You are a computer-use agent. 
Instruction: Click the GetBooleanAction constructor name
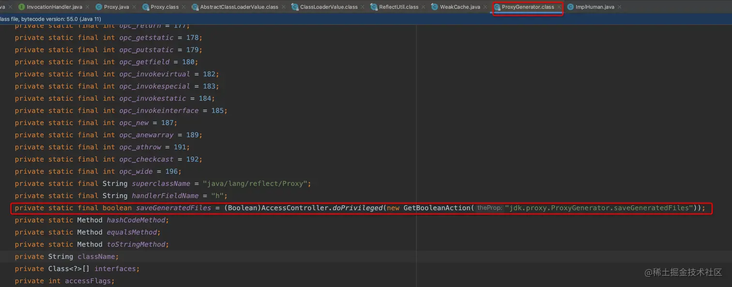[437, 208]
